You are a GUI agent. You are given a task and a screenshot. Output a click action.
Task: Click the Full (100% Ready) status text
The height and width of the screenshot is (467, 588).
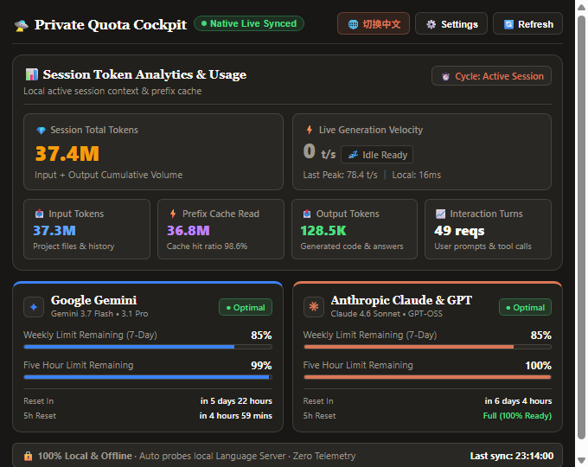(517, 416)
